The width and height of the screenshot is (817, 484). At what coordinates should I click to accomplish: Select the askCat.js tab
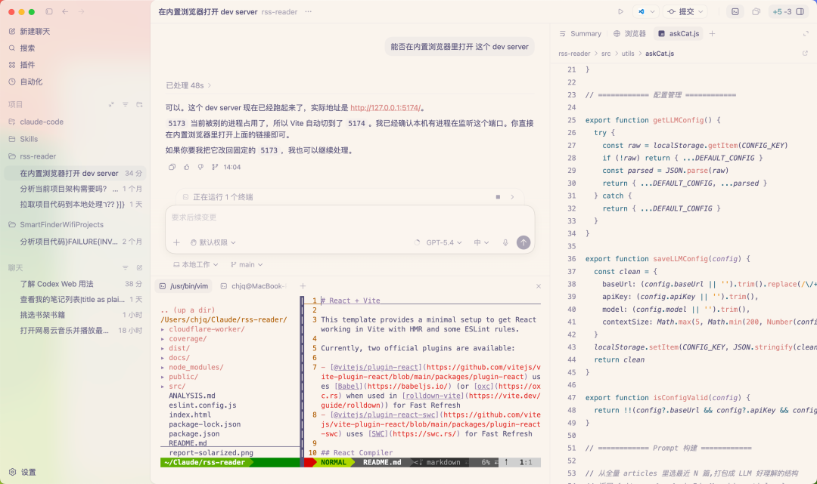coord(679,34)
